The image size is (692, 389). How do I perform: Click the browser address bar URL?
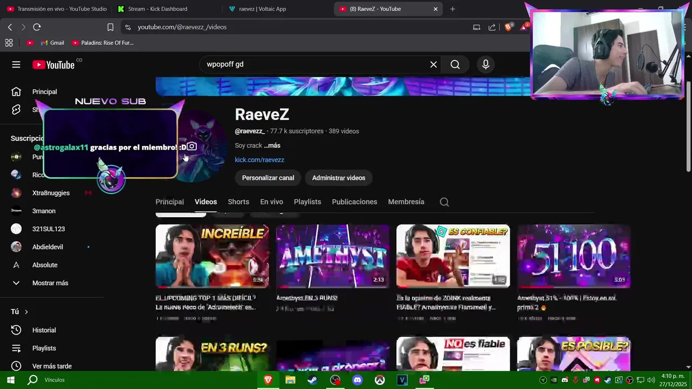click(x=182, y=27)
